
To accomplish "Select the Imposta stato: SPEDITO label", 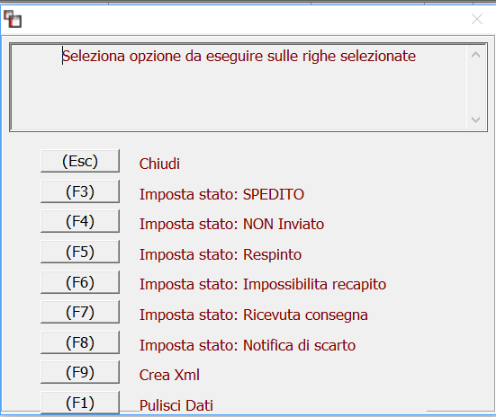I will click(x=221, y=194).
